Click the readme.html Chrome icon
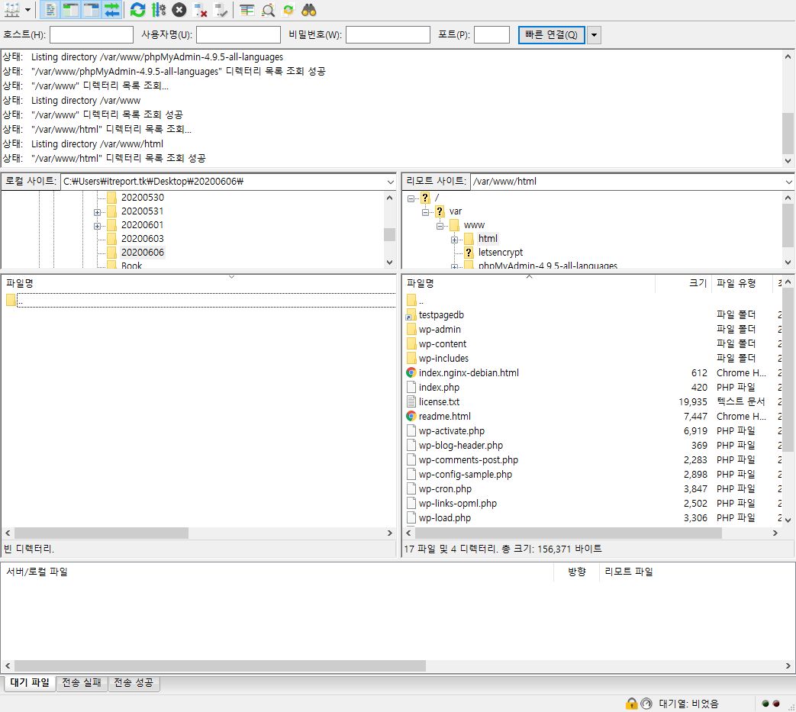 tap(411, 417)
